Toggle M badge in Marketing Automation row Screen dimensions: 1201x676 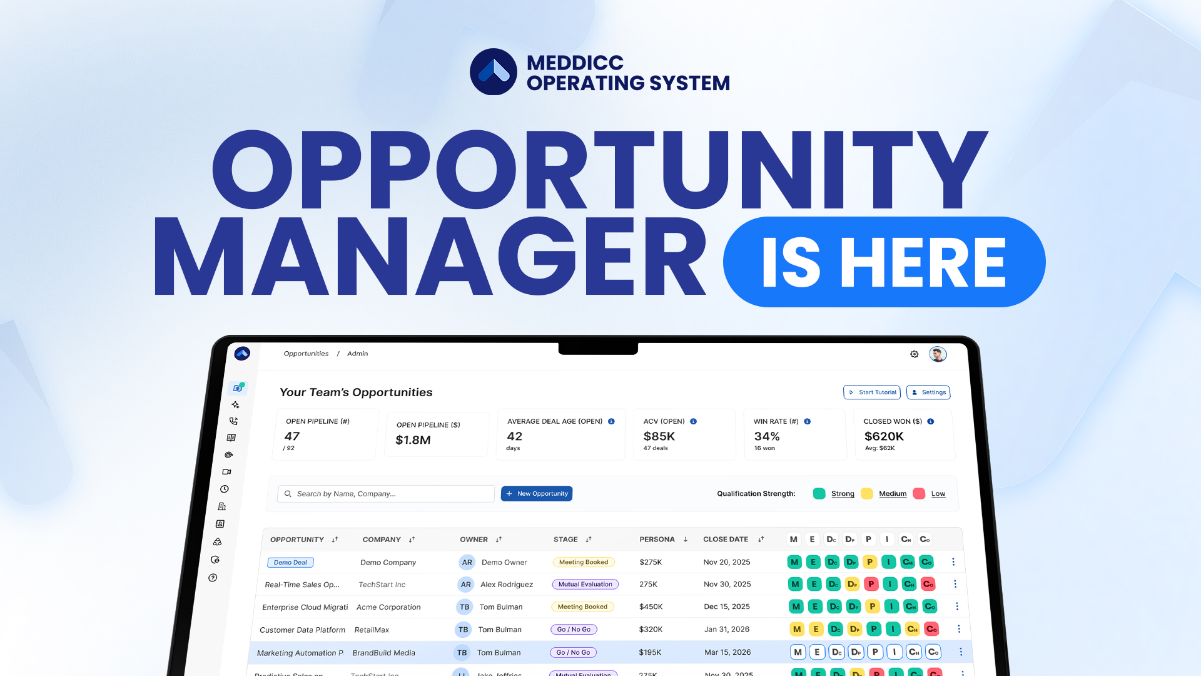point(798,652)
